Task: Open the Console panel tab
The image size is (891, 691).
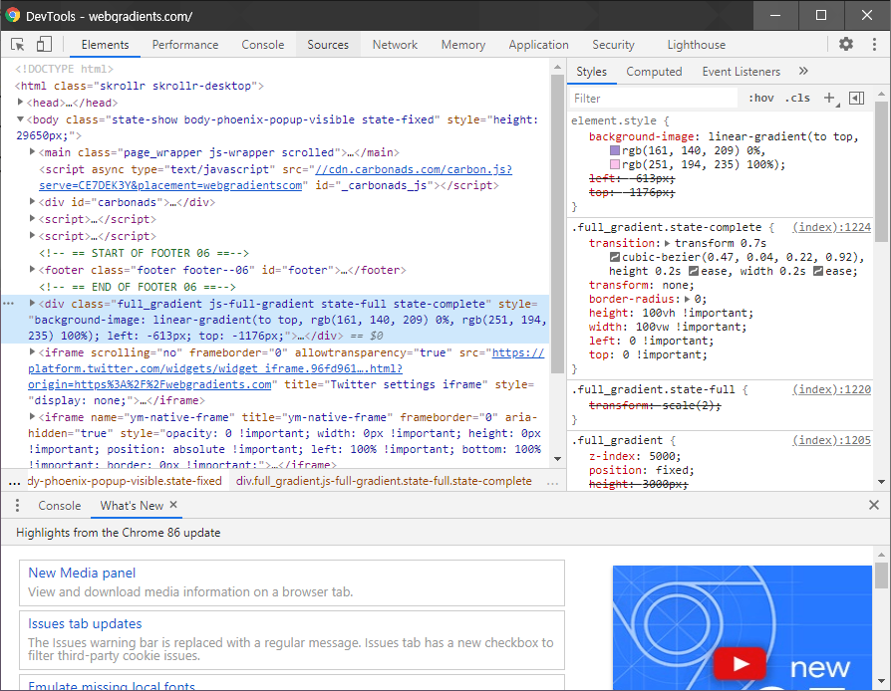Action: click(x=262, y=44)
